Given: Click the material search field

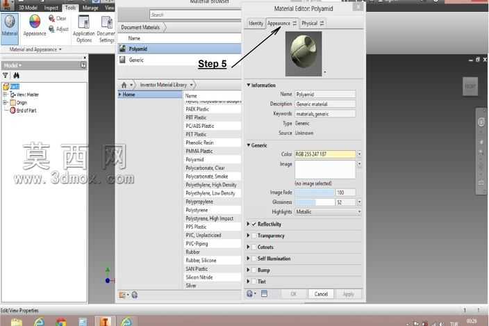Looking at the screenshot, I should click(x=195, y=15).
